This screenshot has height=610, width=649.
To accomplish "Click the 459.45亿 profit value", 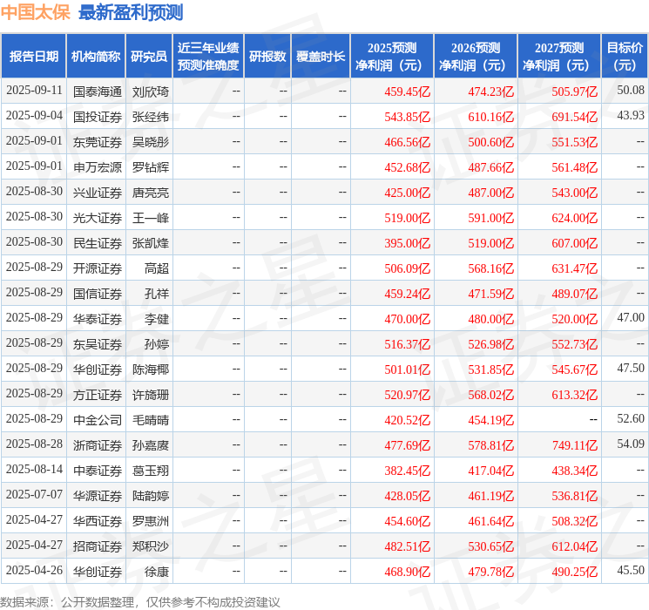I will 408,91.
